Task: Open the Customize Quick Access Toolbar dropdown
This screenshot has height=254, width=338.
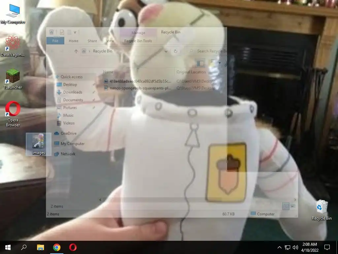Action: pyautogui.click(x=75, y=32)
